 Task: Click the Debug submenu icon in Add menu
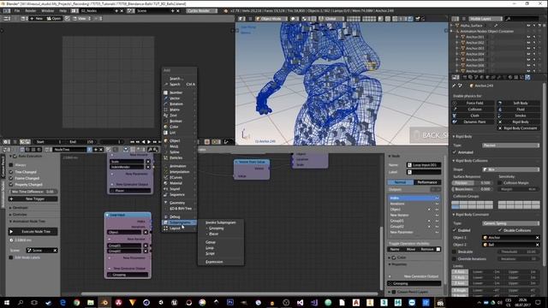[x=165, y=216]
